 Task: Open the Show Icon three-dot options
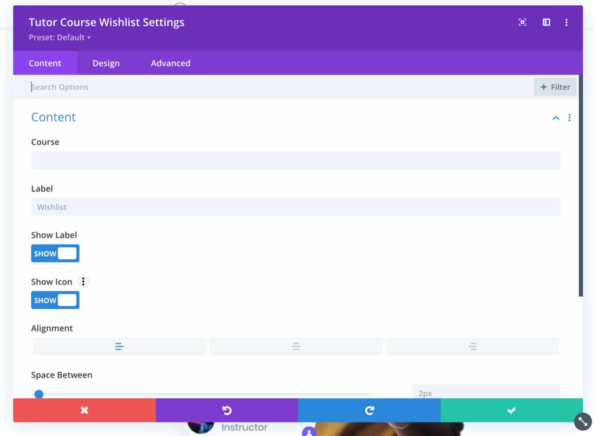click(83, 282)
